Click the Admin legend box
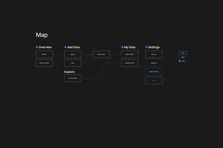Viewport: 223px width, 148px height. (183, 57)
